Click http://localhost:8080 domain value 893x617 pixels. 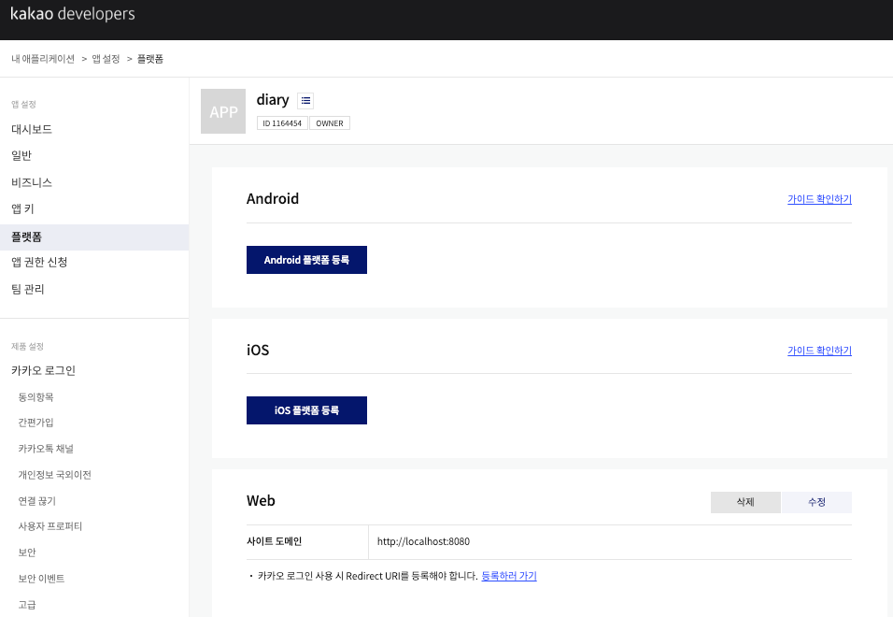point(423,541)
